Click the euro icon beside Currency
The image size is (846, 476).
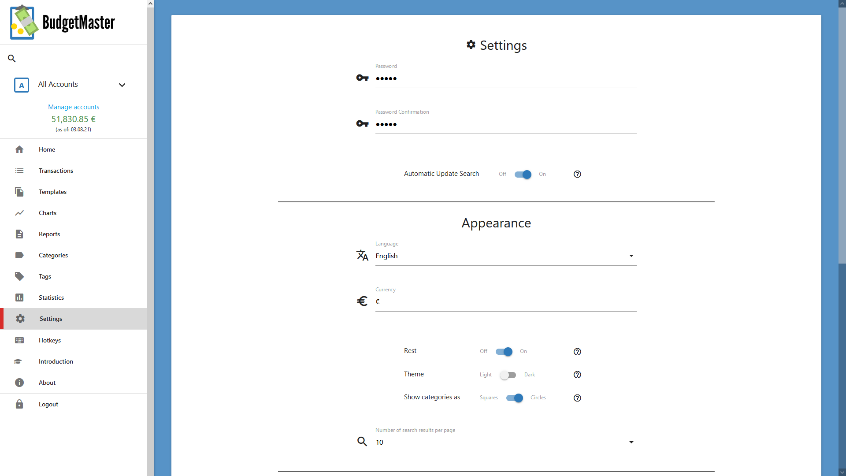(362, 301)
